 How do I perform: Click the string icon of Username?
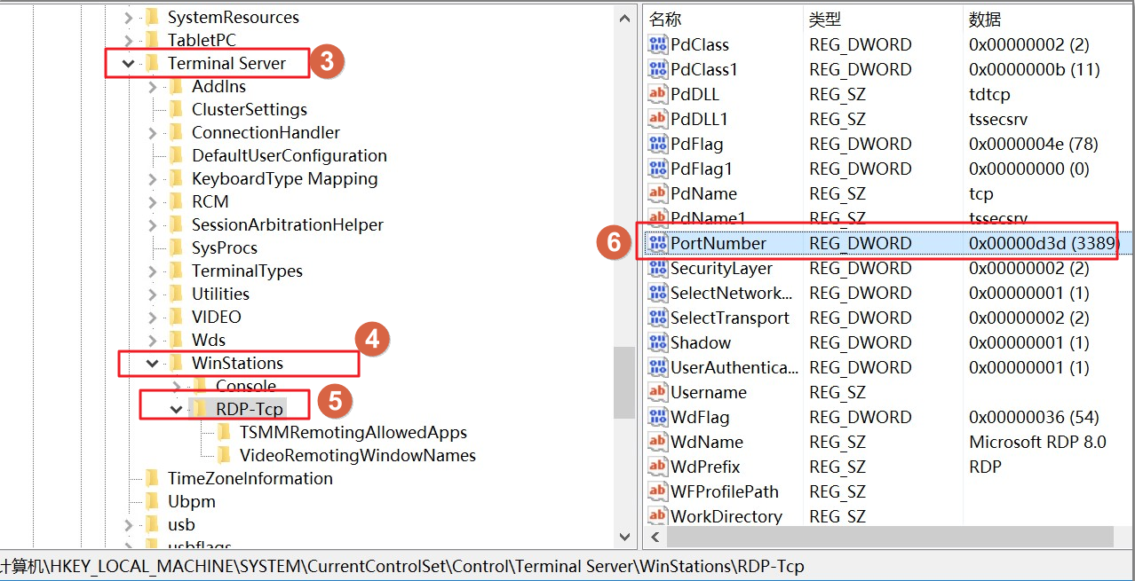[658, 392]
